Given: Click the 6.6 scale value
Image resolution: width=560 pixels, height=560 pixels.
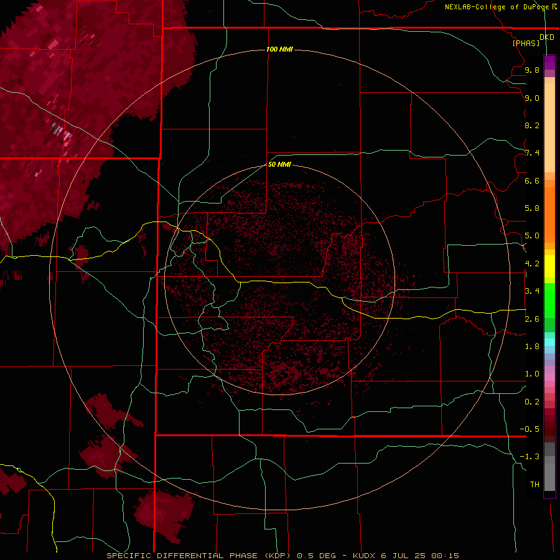Looking at the screenshot, I should [532, 181].
